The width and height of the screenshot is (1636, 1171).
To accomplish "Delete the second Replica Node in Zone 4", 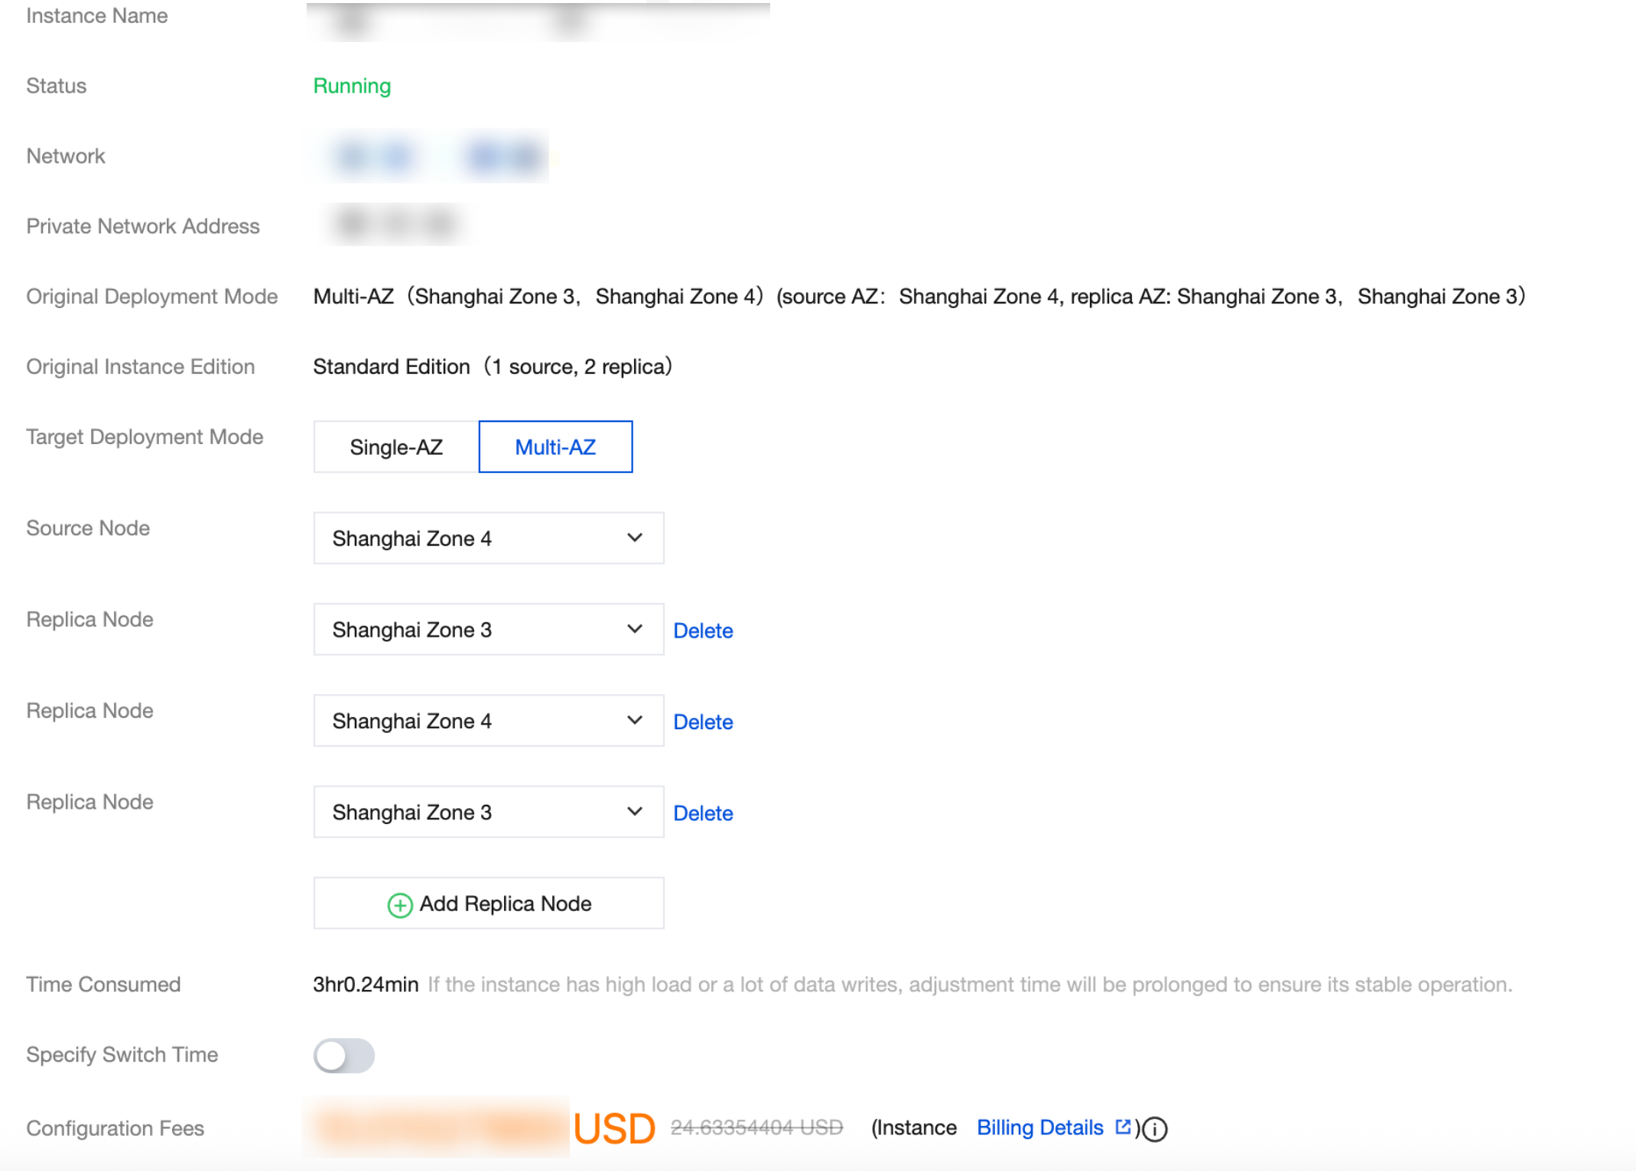I will click(702, 722).
